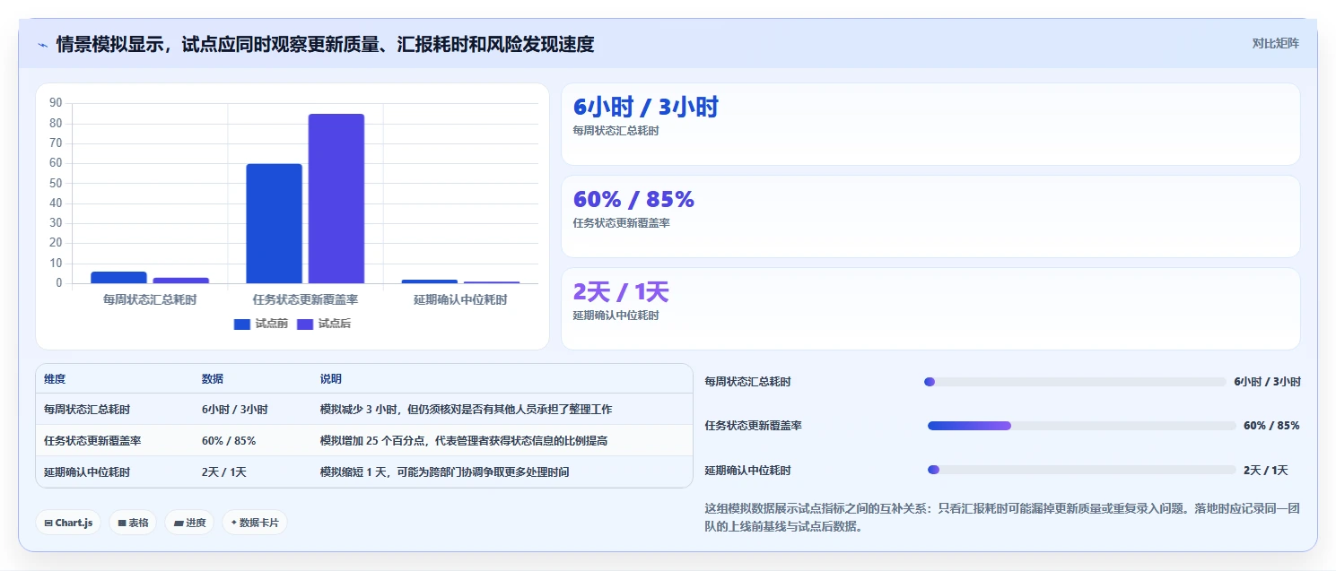The image size is (1336, 571).
Task: Click the 试点前 bar for 任务状态更新覆盖率
Action: click(x=274, y=223)
